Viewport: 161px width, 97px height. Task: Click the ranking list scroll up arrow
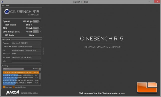(x=40, y=72)
